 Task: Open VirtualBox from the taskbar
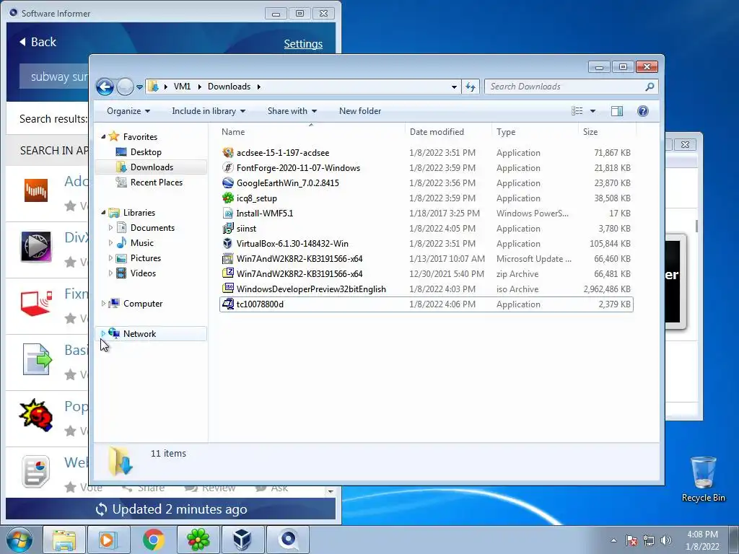(242, 540)
